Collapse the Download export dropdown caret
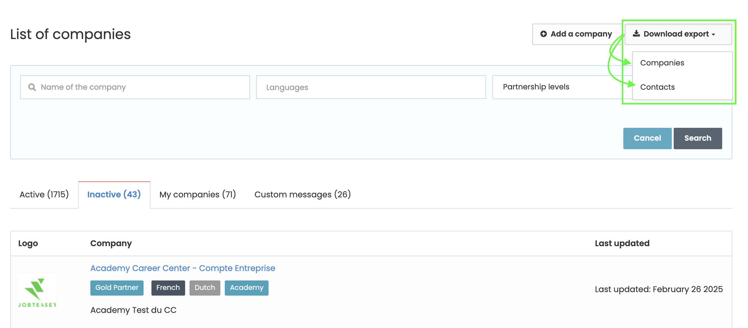The width and height of the screenshot is (748, 328). [713, 34]
